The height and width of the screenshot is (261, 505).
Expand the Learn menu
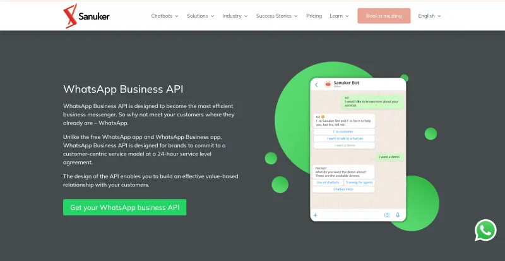[x=339, y=16]
